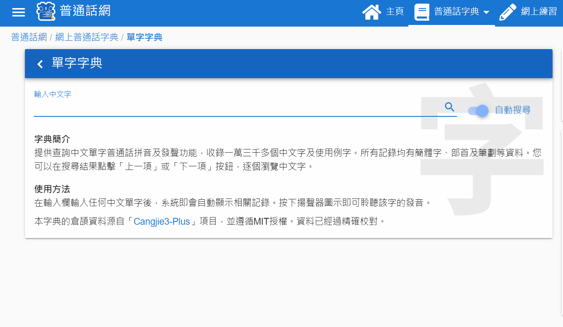Click the 普通話網 mascot logo icon

pos(46,11)
